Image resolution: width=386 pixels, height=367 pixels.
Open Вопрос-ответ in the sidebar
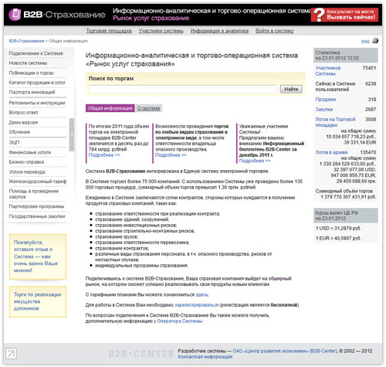coord(24,113)
